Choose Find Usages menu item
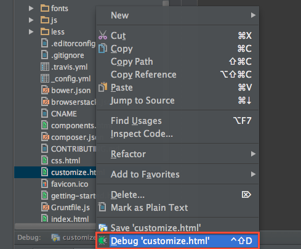Image resolution: width=301 pixels, height=249 pixels. [x=177, y=121]
